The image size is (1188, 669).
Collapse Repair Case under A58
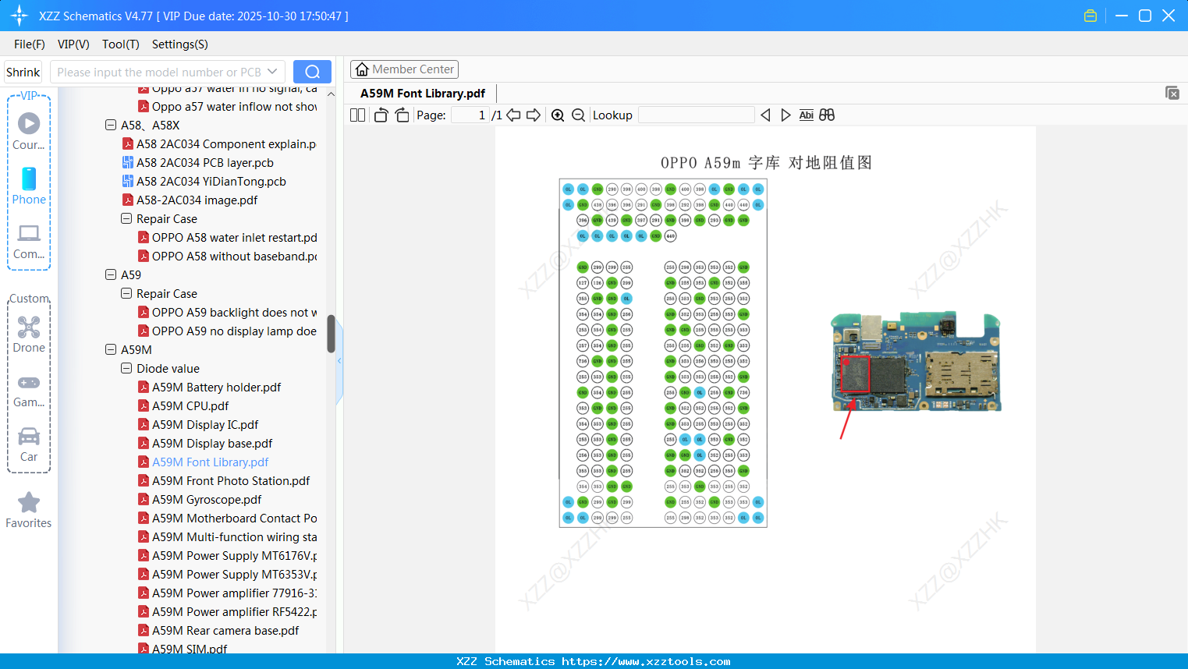pos(126,218)
